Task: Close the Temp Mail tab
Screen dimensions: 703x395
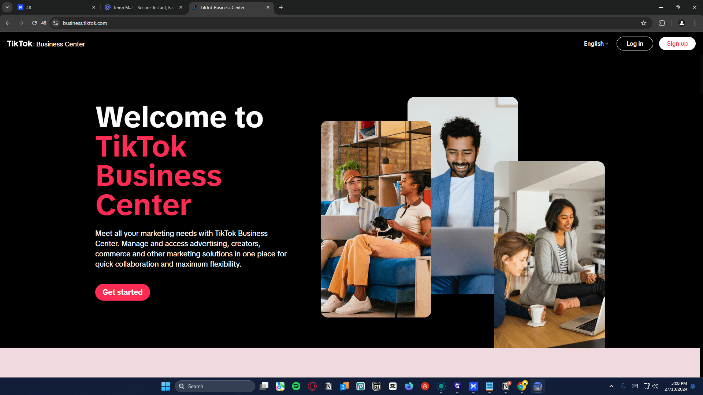Action: click(181, 7)
